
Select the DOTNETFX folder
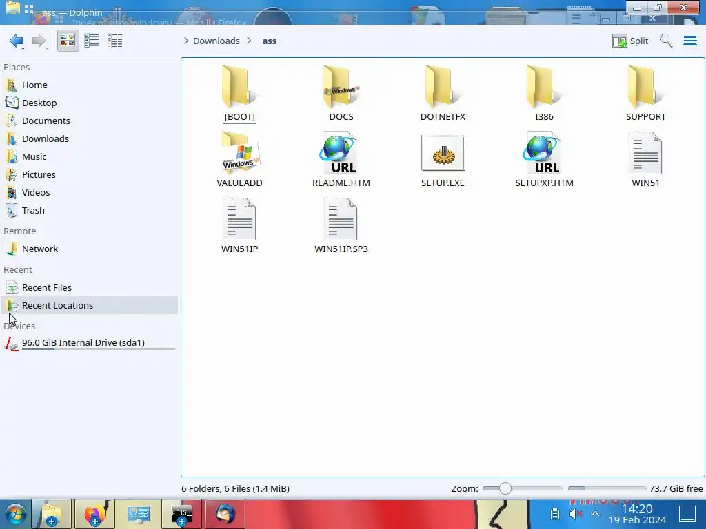[x=443, y=94]
